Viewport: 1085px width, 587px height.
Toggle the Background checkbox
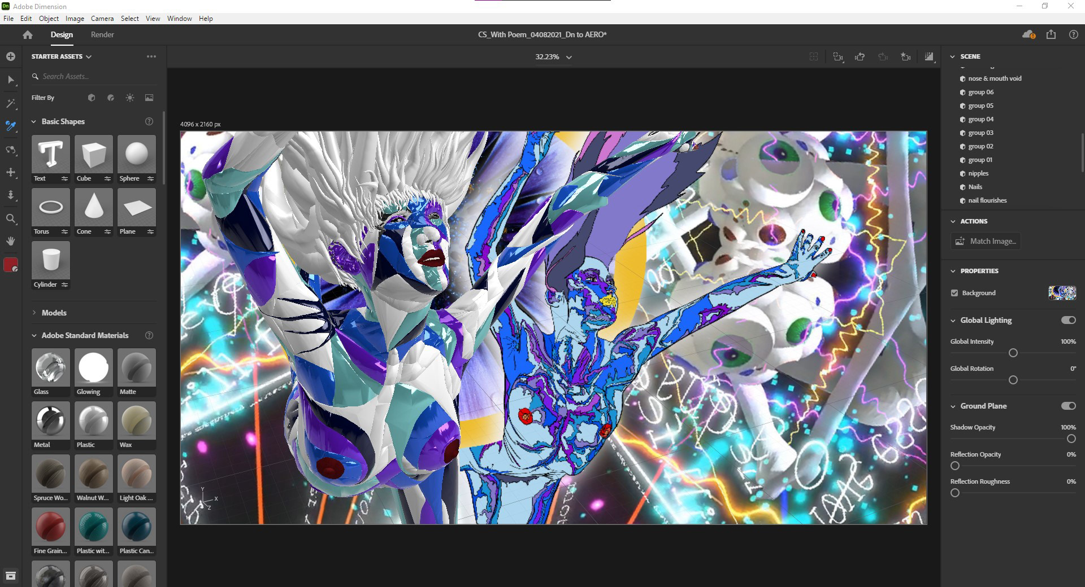coord(954,293)
